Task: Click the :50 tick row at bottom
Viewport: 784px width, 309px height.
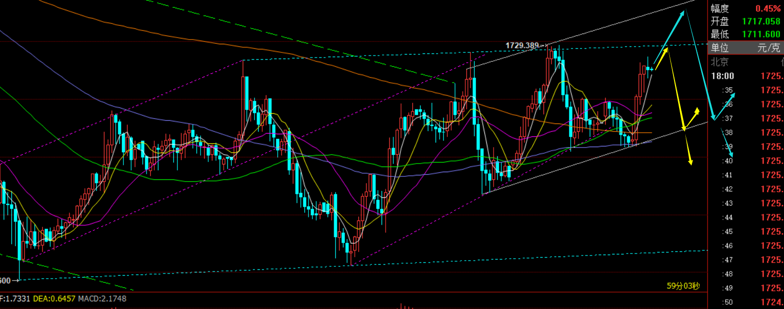Action: (745, 301)
